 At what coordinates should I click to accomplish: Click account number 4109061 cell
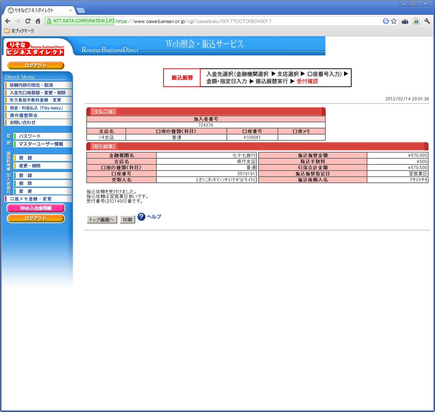point(252,137)
